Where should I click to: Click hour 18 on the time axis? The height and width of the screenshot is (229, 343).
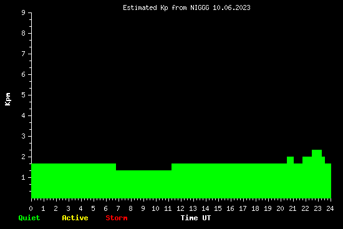tap(255, 208)
